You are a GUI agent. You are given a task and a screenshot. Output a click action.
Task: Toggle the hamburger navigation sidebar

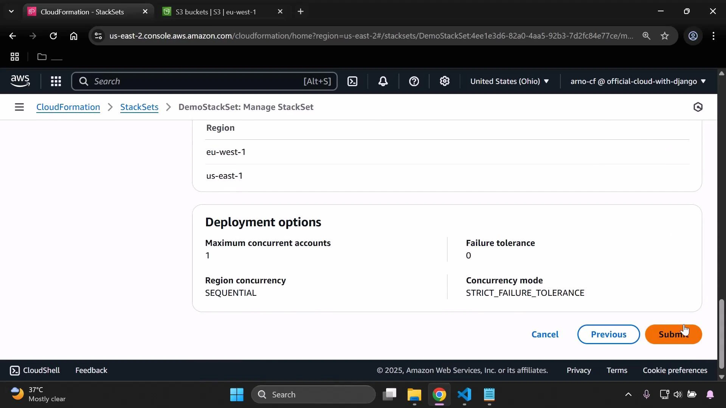[19, 107]
